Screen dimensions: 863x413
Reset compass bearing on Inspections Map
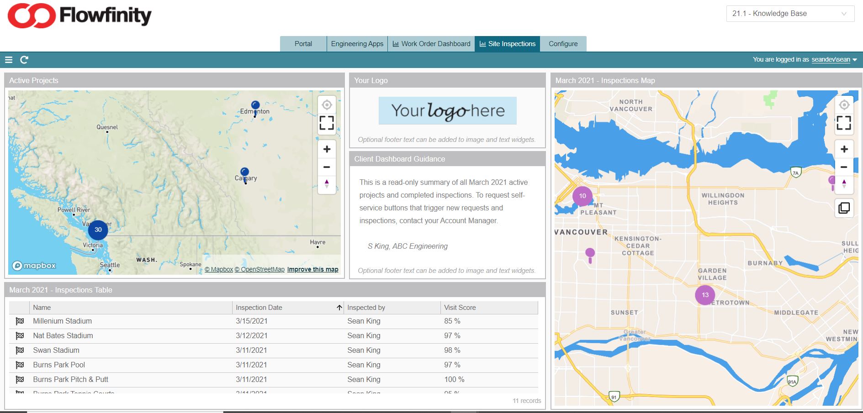844,184
